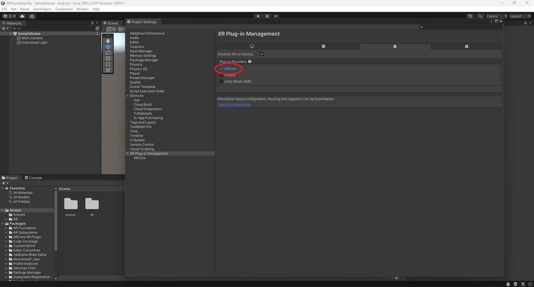The height and width of the screenshot is (287, 534).
Task: Uncheck the ARCore provider checkbox
Action: (221, 69)
